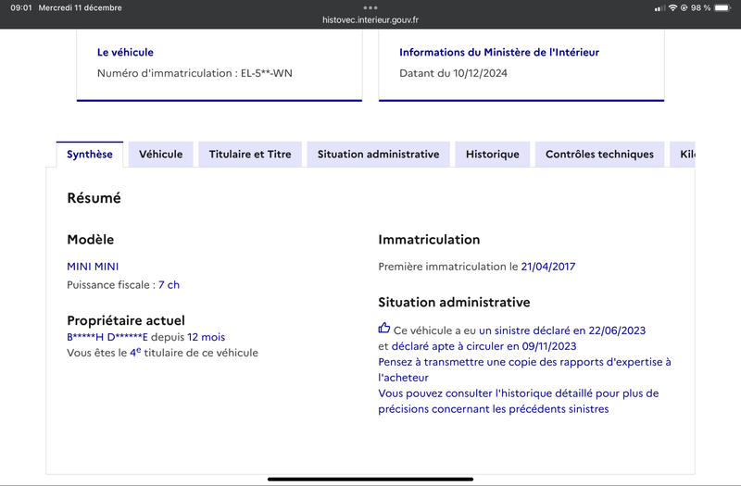Screen dimensions: 741x486
Task: Open the Véhicule tab
Action: (160, 155)
